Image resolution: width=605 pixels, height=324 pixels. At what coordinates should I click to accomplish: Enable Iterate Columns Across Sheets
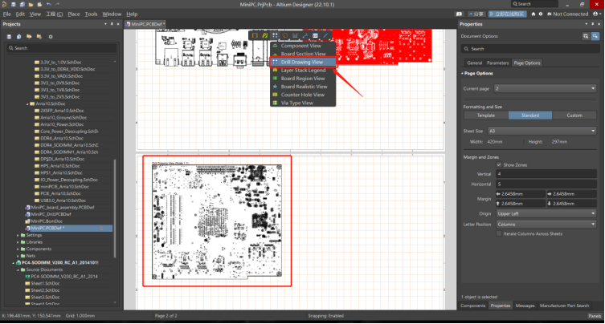coord(500,233)
